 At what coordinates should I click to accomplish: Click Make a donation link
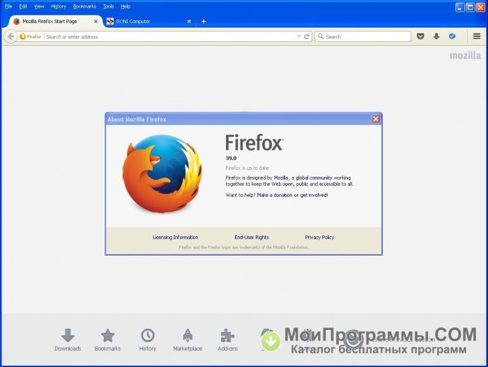point(275,195)
